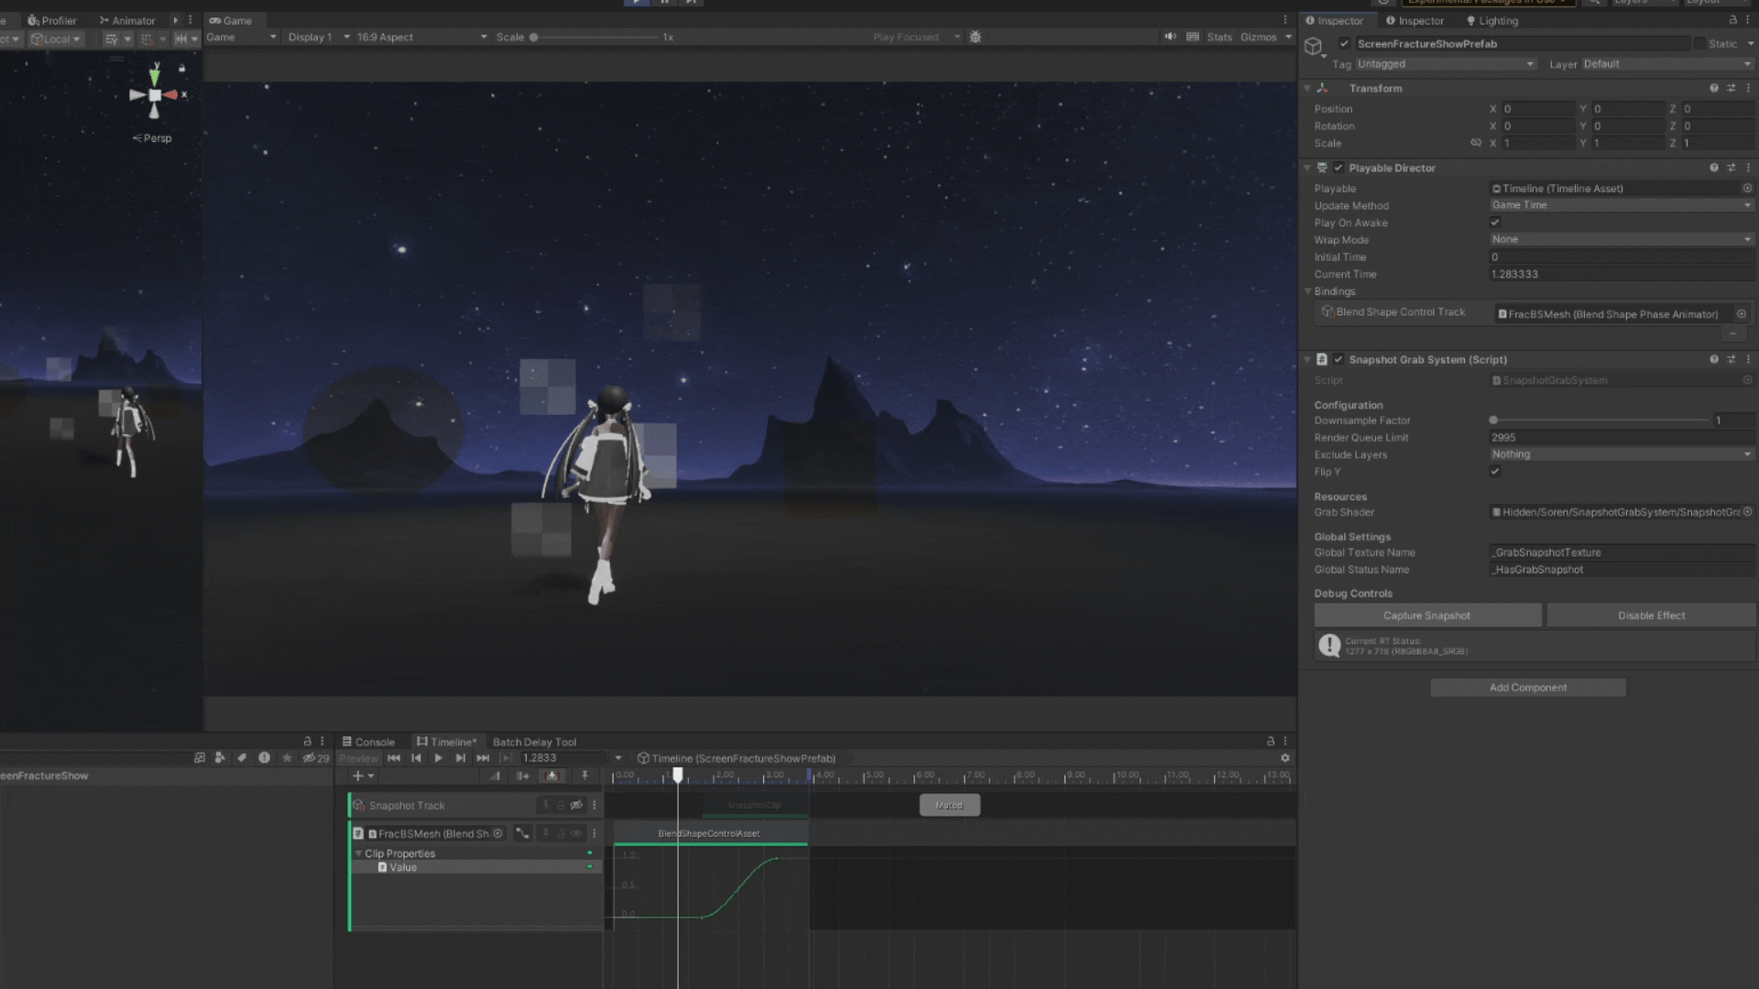Open the Wrap Mode dropdown
This screenshot has height=989, width=1759.
pyautogui.click(x=1622, y=240)
